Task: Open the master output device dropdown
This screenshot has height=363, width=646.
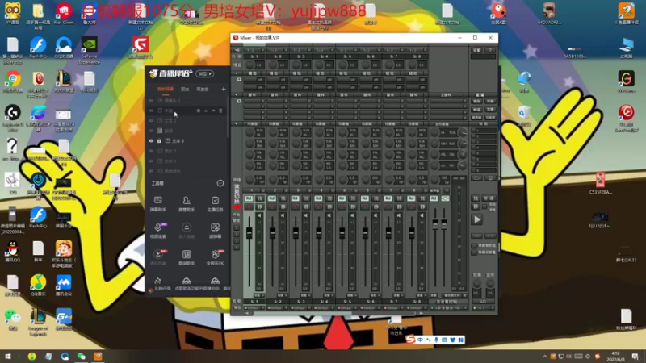Action: coord(450,308)
